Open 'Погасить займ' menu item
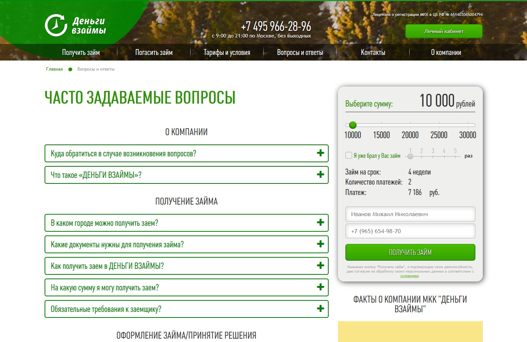This screenshot has width=527, height=342. pos(154,52)
